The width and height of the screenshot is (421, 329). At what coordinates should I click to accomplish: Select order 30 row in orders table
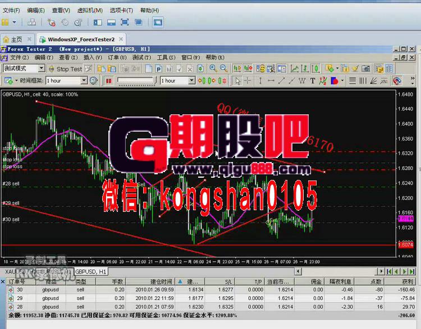pos(212,290)
